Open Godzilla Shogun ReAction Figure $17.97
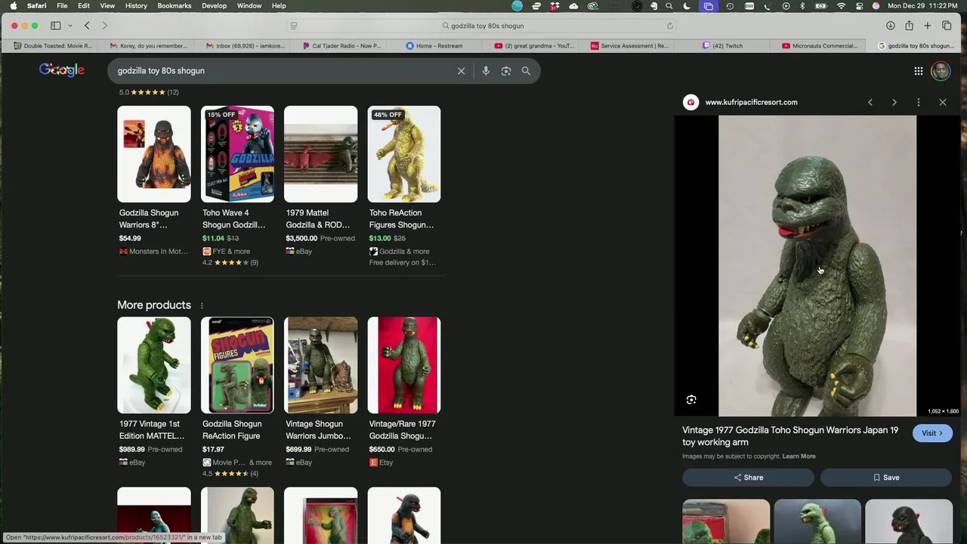Image resolution: width=967 pixels, height=544 pixels. coord(237,397)
